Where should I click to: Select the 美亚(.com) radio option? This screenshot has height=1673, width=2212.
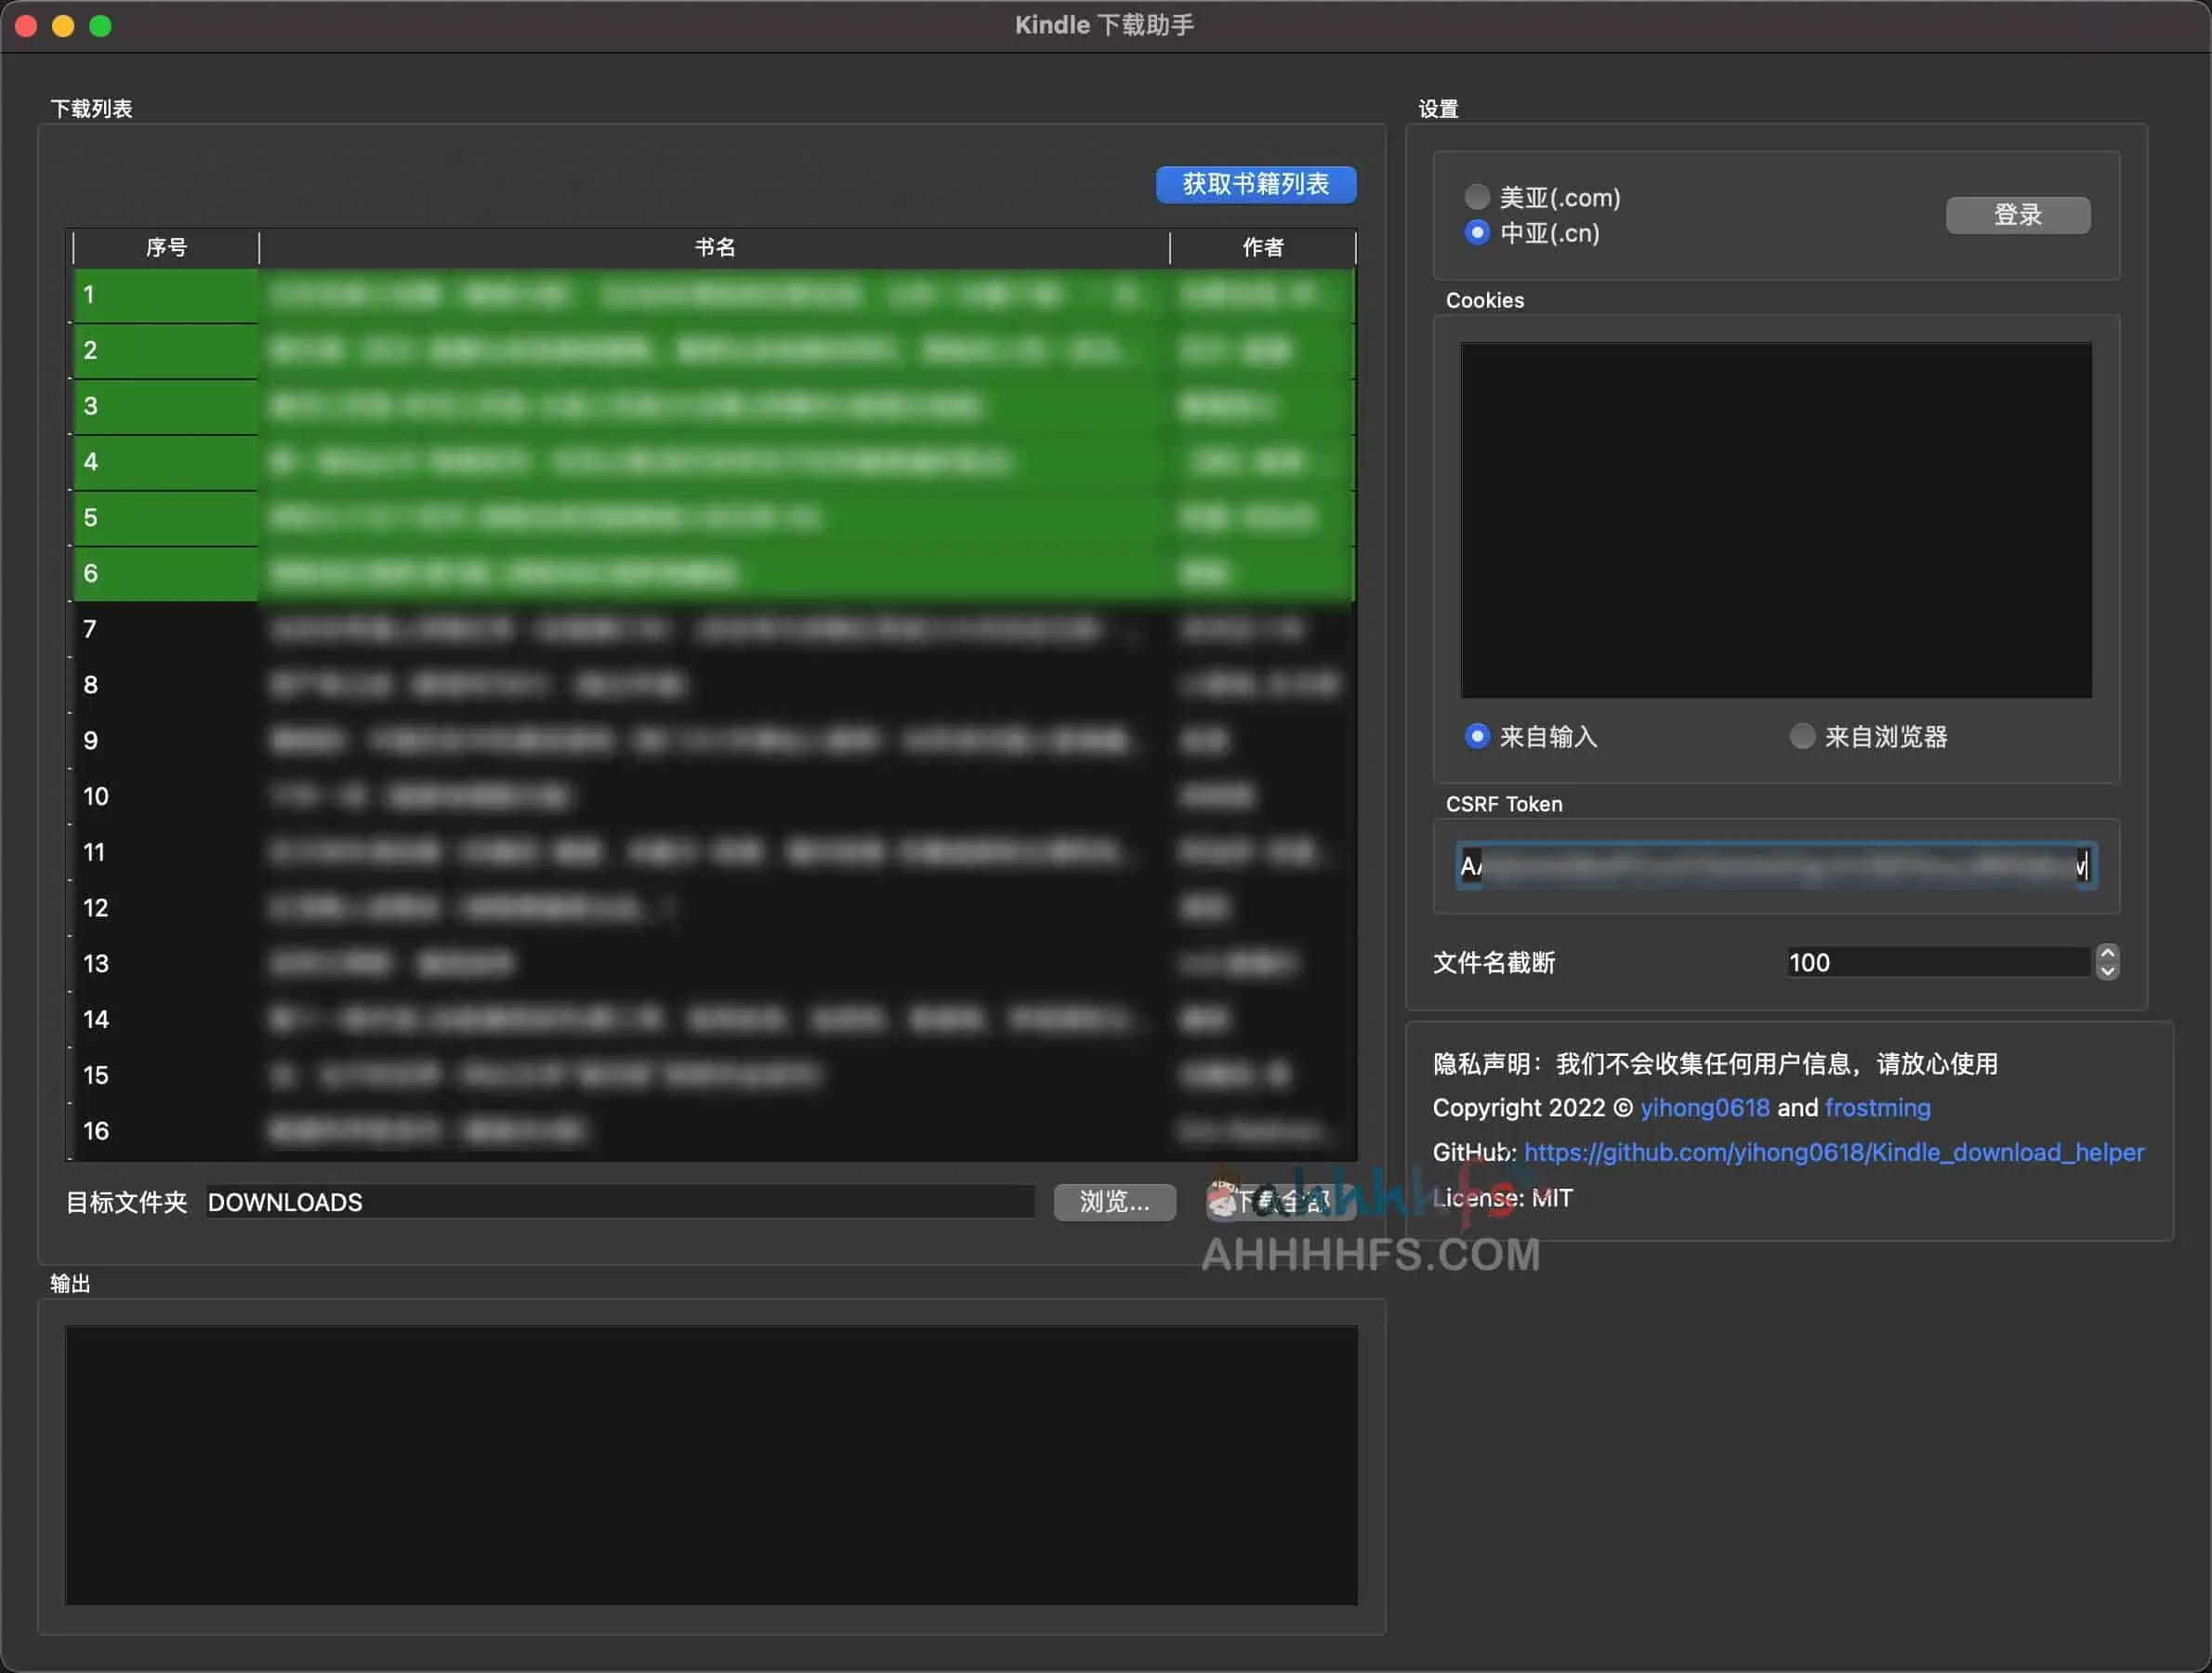click(1476, 197)
